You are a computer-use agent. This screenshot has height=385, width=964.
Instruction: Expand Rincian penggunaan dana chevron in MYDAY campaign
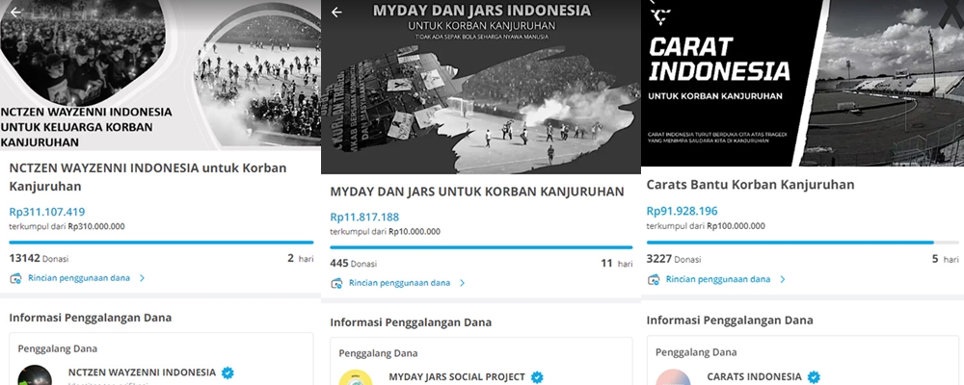[x=463, y=283]
